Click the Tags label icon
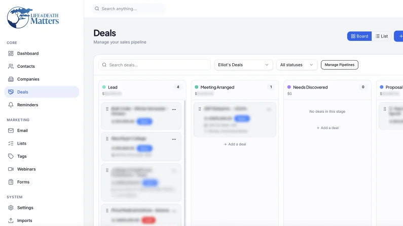 point(11,156)
